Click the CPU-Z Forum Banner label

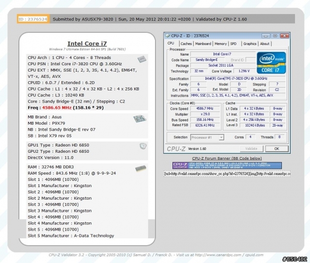[227, 158]
